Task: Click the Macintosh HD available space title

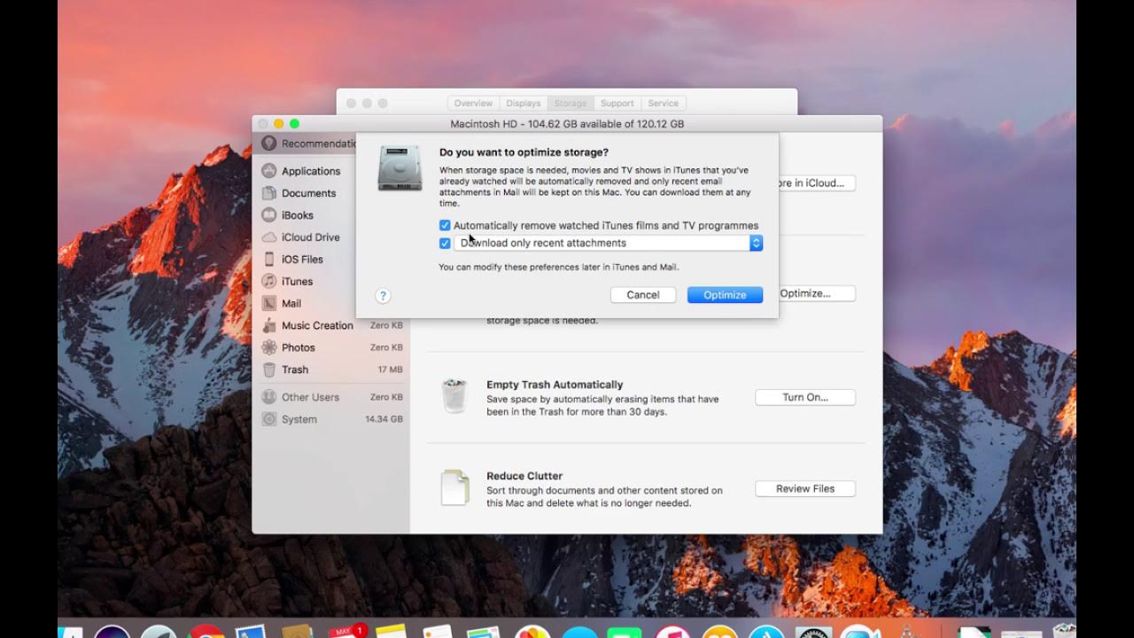Action: pyautogui.click(x=567, y=124)
